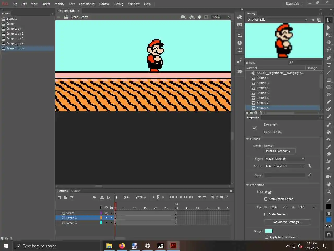
Task: Click the black stroke color swatch
Action: click(x=329, y=207)
